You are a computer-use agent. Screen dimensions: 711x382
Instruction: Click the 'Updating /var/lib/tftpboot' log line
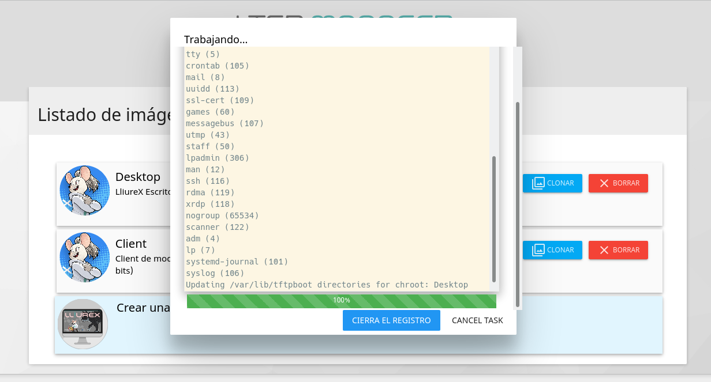point(327,285)
